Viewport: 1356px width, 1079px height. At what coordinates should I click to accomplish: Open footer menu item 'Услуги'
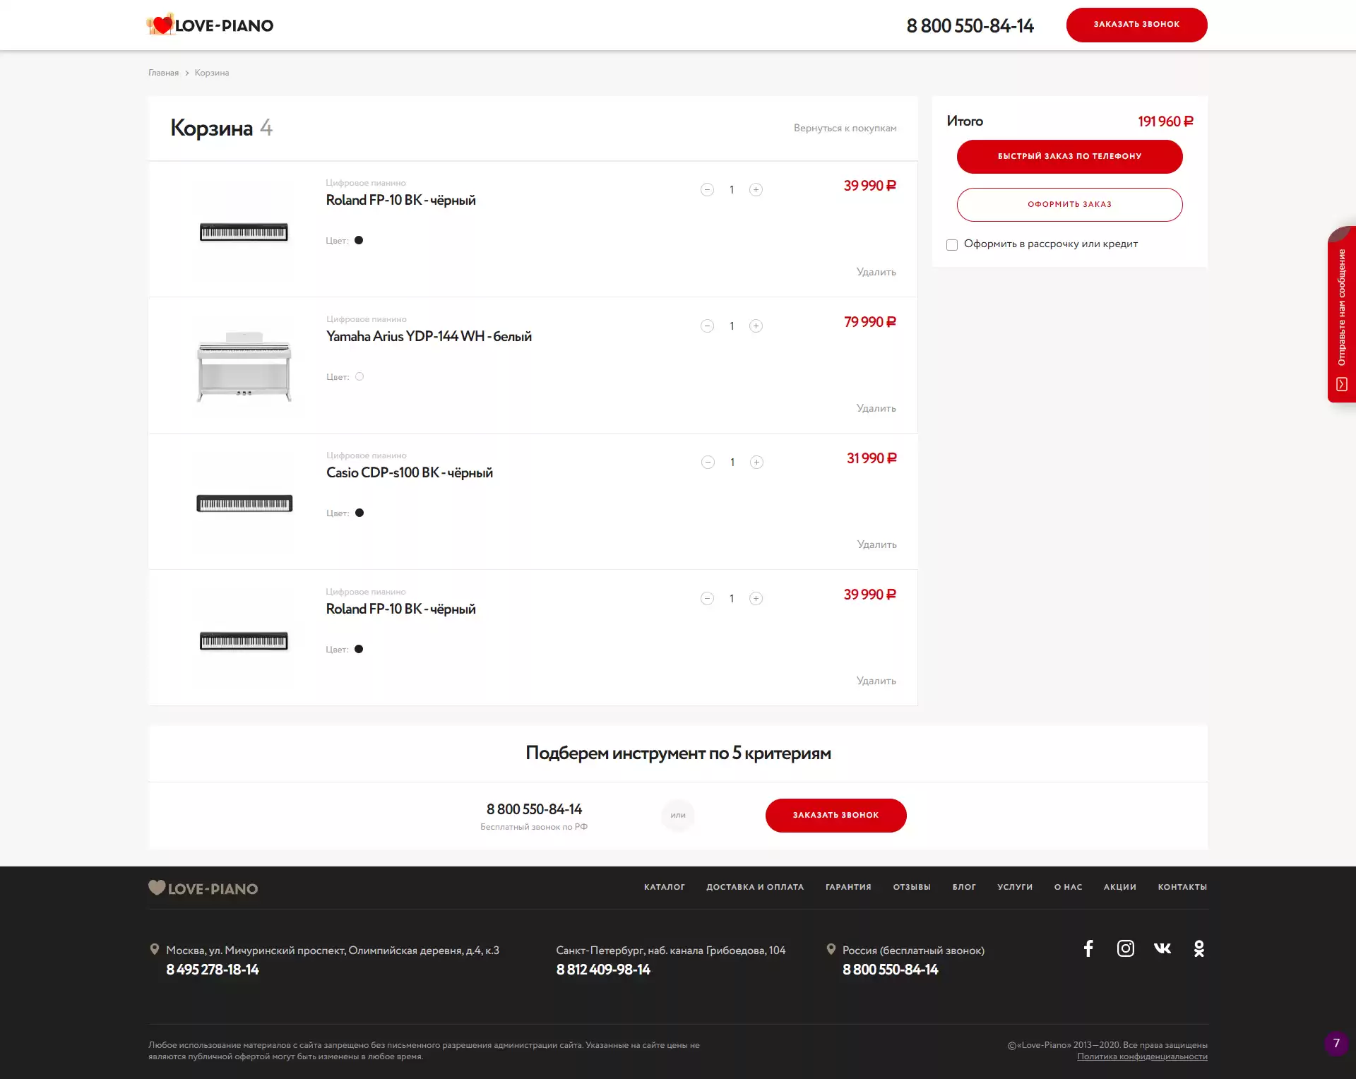[x=1015, y=887]
